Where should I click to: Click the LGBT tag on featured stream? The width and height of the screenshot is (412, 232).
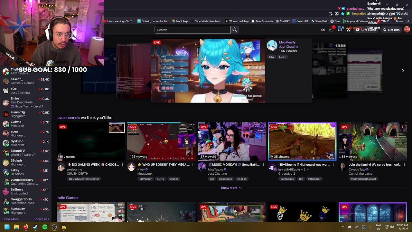coord(282,57)
